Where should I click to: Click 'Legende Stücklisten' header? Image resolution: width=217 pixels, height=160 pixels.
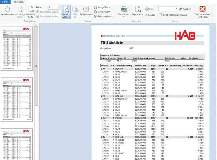tap(110, 55)
